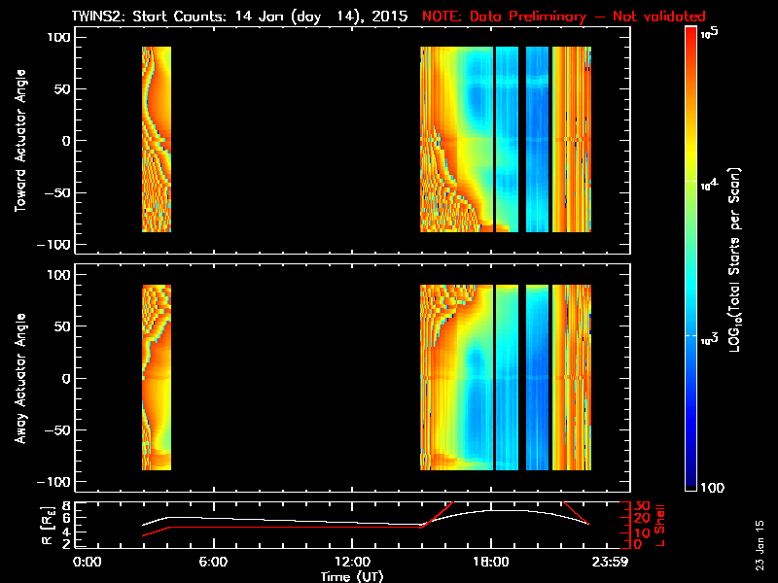
Task: Click the "Away Actuator Angle" axis label
Action: pos(20,378)
